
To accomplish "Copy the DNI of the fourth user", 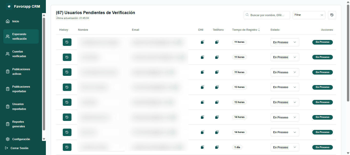I will [202, 87].
